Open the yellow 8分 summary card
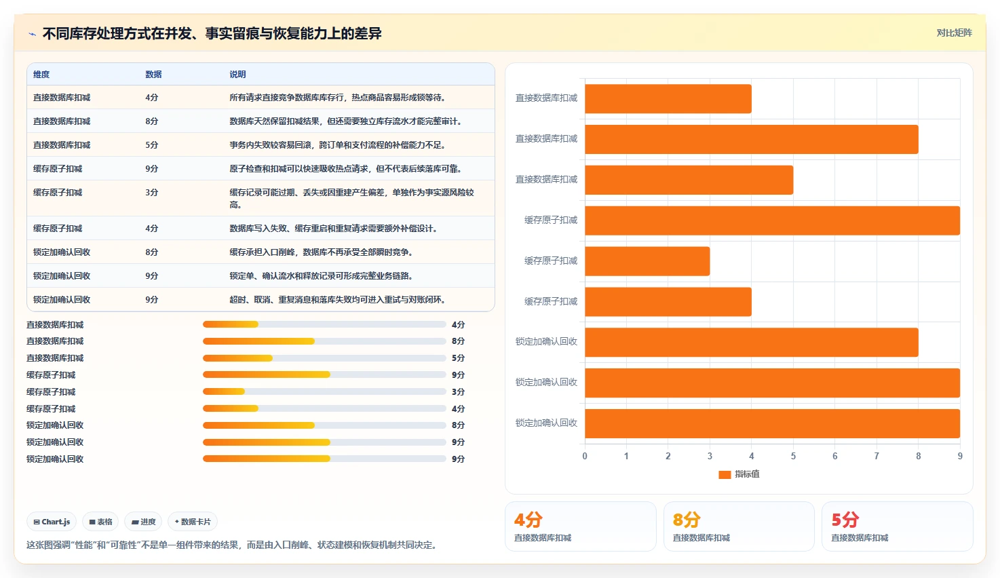Viewport: 1000px width, 578px height. 739,526
